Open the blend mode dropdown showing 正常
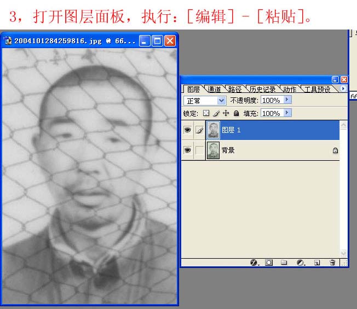The width and height of the screenshot is (357, 309). pyautogui.click(x=205, y=101)
